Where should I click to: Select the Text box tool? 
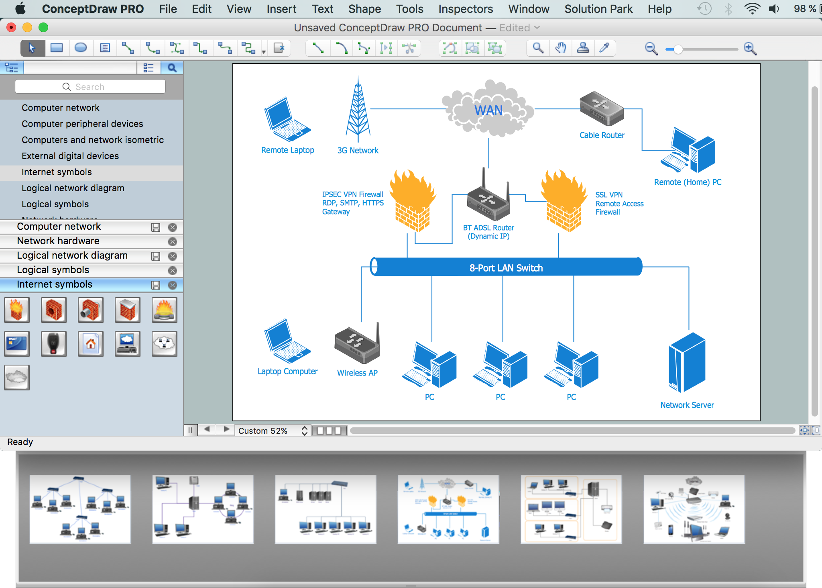[105, 48]
